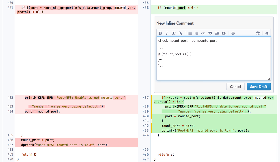Click added '"number from server' line on right
This screenshot has height=162, width=280.
coord(214,111)
